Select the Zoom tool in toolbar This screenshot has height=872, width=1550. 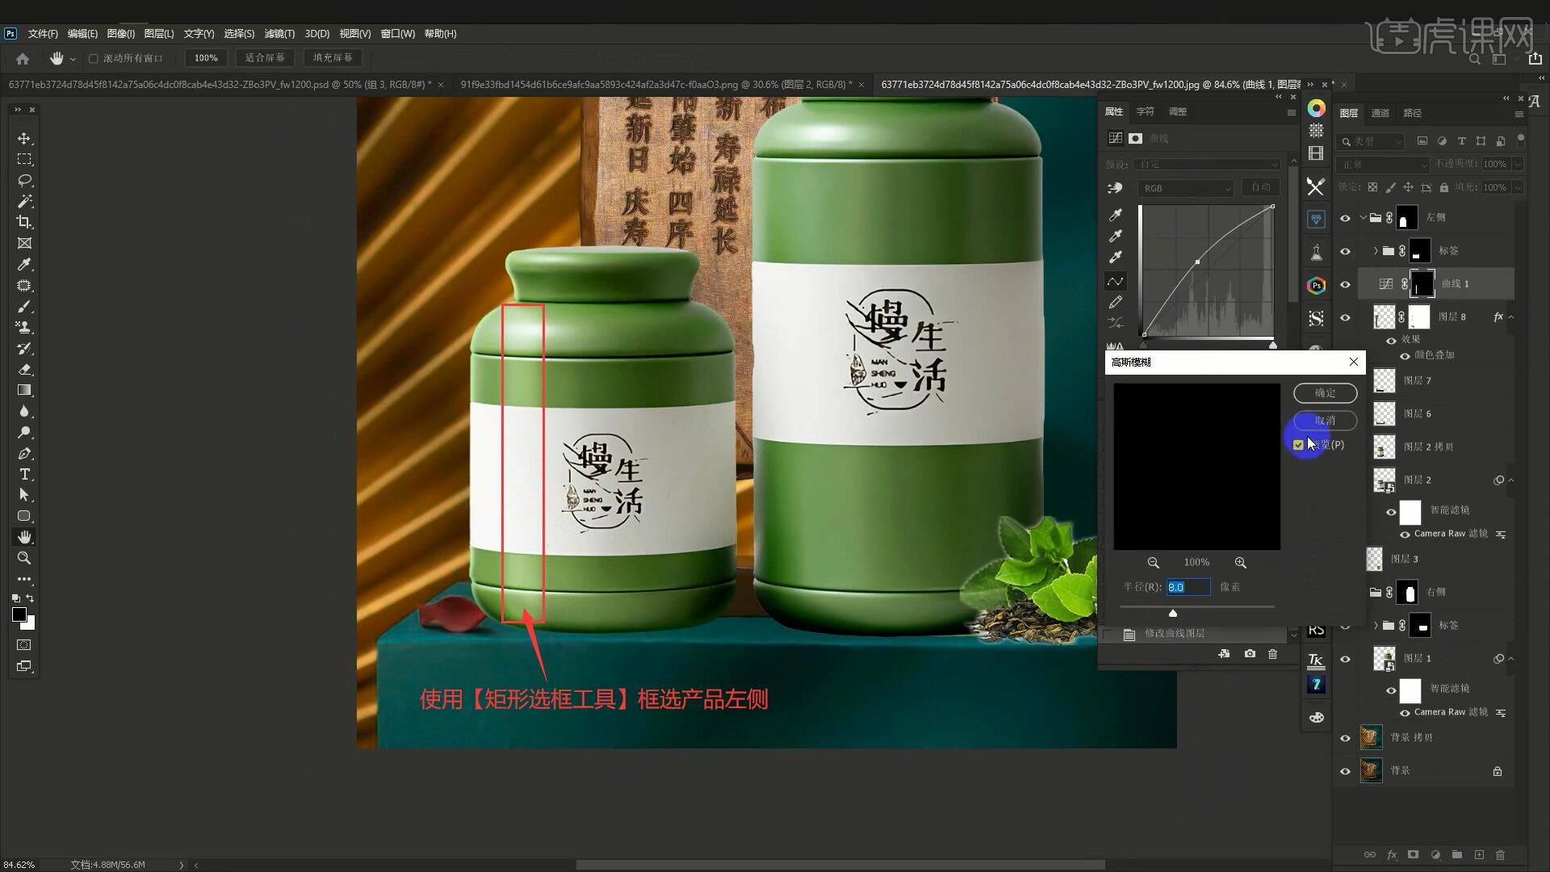click(x=24, y=558)
